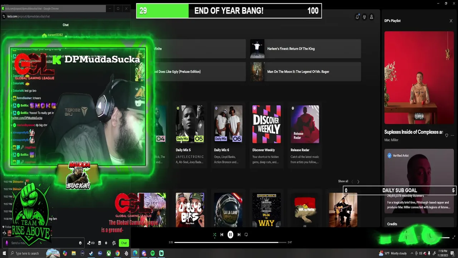
Task: Send message with green Chat button
Action: (x=124, y=243)
